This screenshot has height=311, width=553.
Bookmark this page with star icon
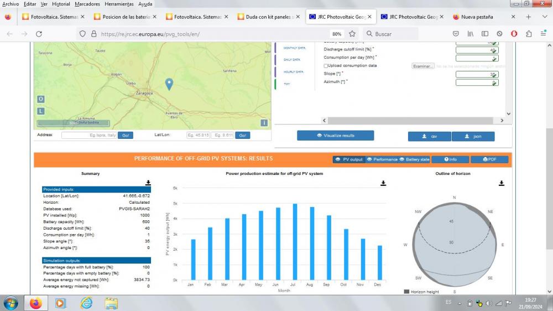coord(352,34)
